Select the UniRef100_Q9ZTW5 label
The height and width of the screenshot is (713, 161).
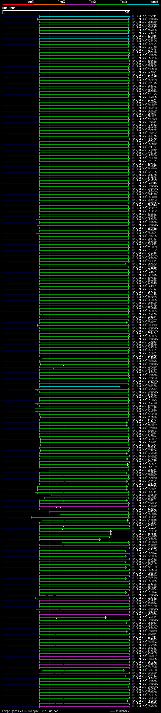144,83
